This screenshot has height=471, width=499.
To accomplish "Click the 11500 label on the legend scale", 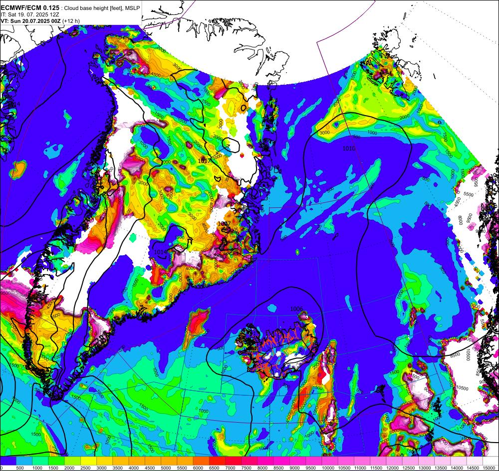I will pos(376,468).
